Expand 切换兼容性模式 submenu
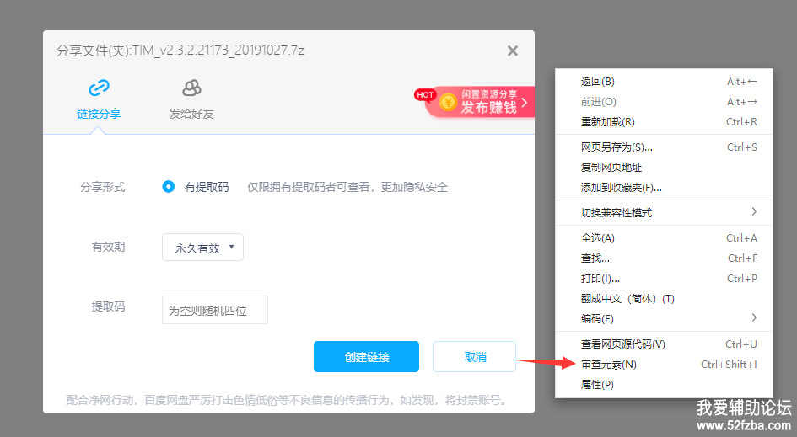The width and height of the screenshot is (797, 437). (x=664, y=213)
